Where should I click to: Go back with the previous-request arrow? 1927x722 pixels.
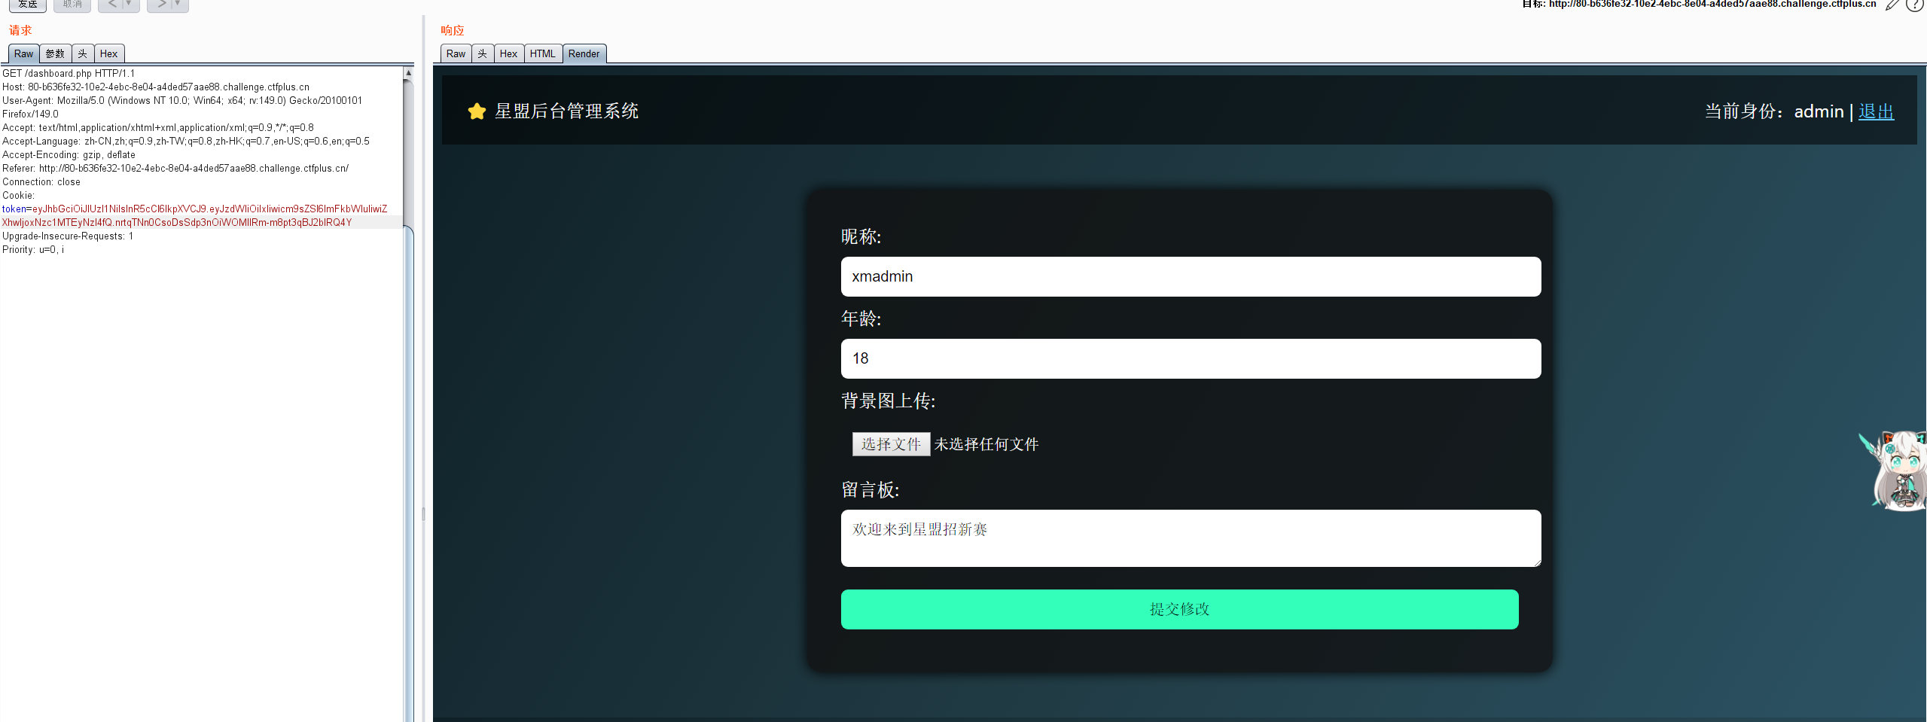pyautogui.click(x=111, y=5)
